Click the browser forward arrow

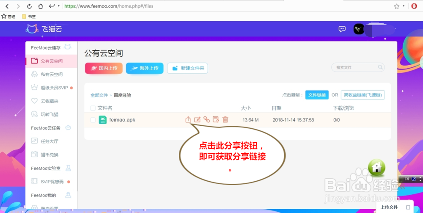coord(18,6)
